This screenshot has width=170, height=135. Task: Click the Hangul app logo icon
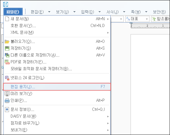pyautogui.click(x=6, y=4)
